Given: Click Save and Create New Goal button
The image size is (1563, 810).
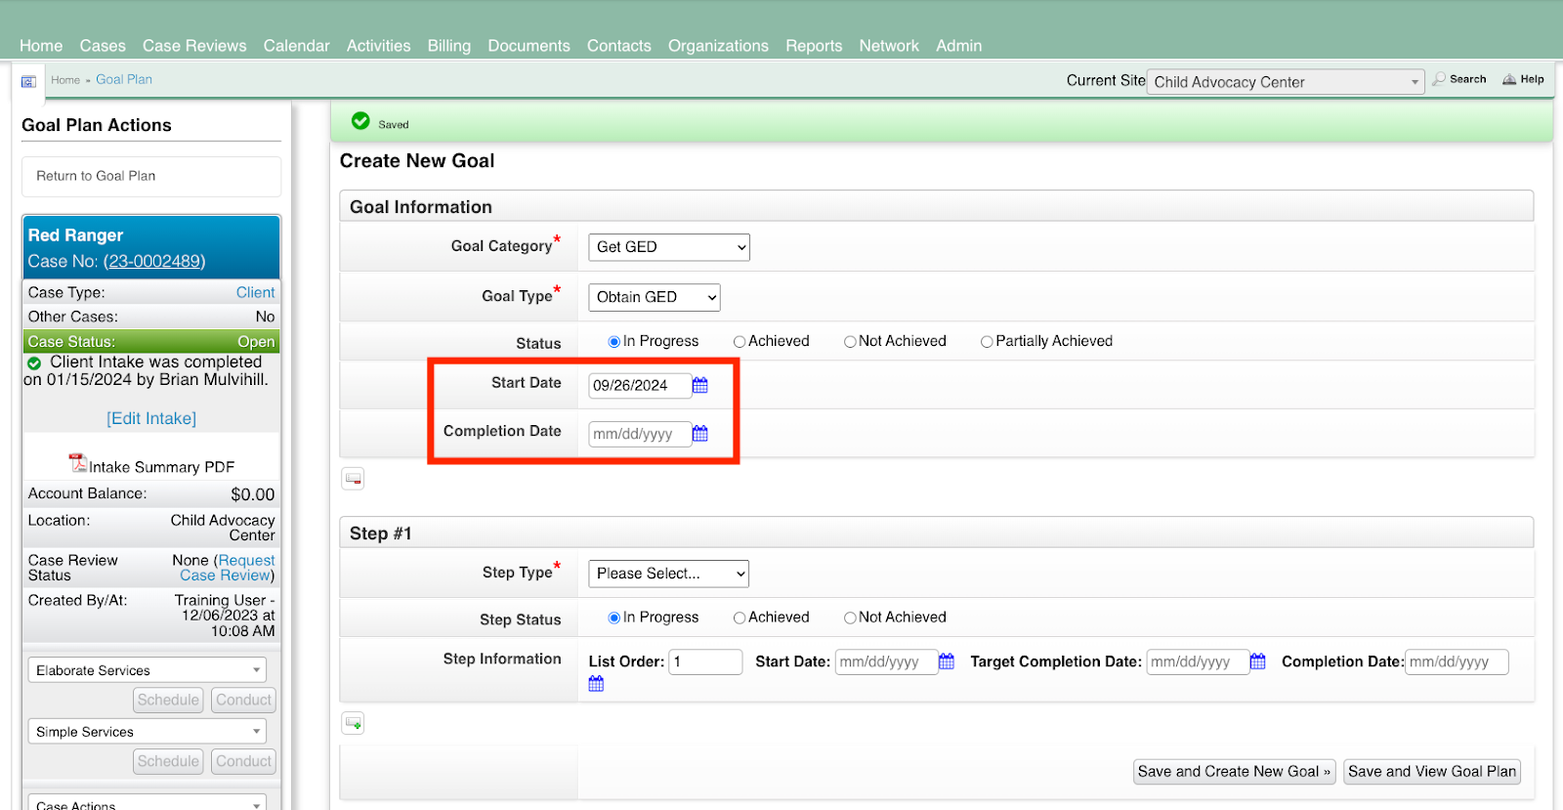Looking at the screenshot, I should tap(1235, 772).
